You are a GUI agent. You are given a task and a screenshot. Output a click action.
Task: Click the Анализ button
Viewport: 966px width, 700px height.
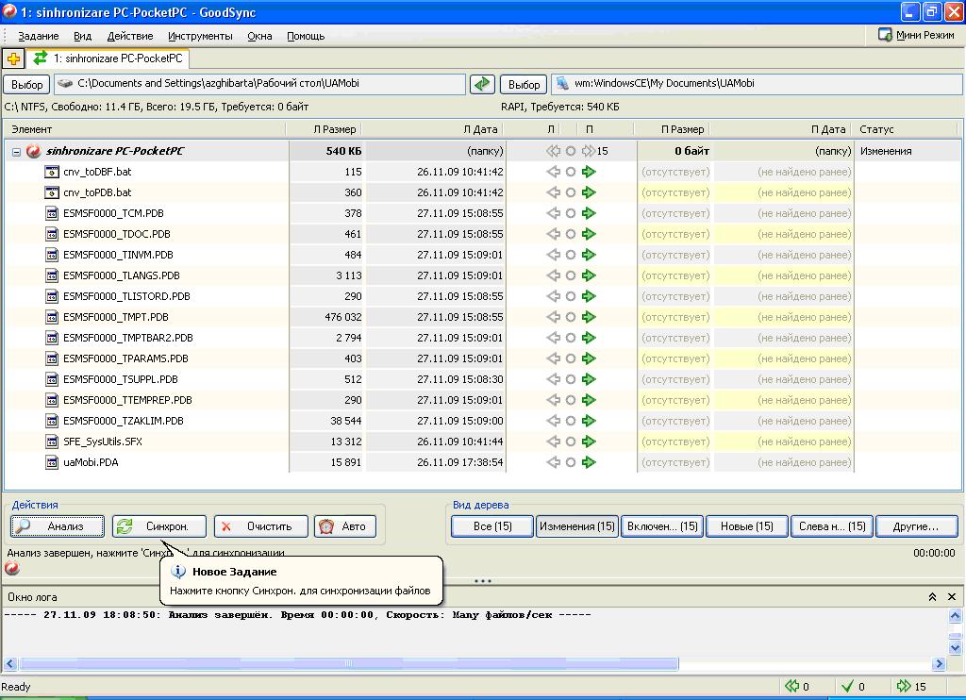(58, 526)
